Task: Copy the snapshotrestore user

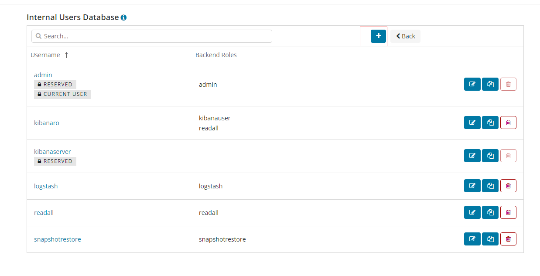Action: [x=490, y=239]
